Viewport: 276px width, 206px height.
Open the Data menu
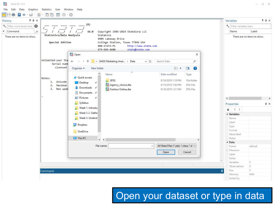(22, 9)
